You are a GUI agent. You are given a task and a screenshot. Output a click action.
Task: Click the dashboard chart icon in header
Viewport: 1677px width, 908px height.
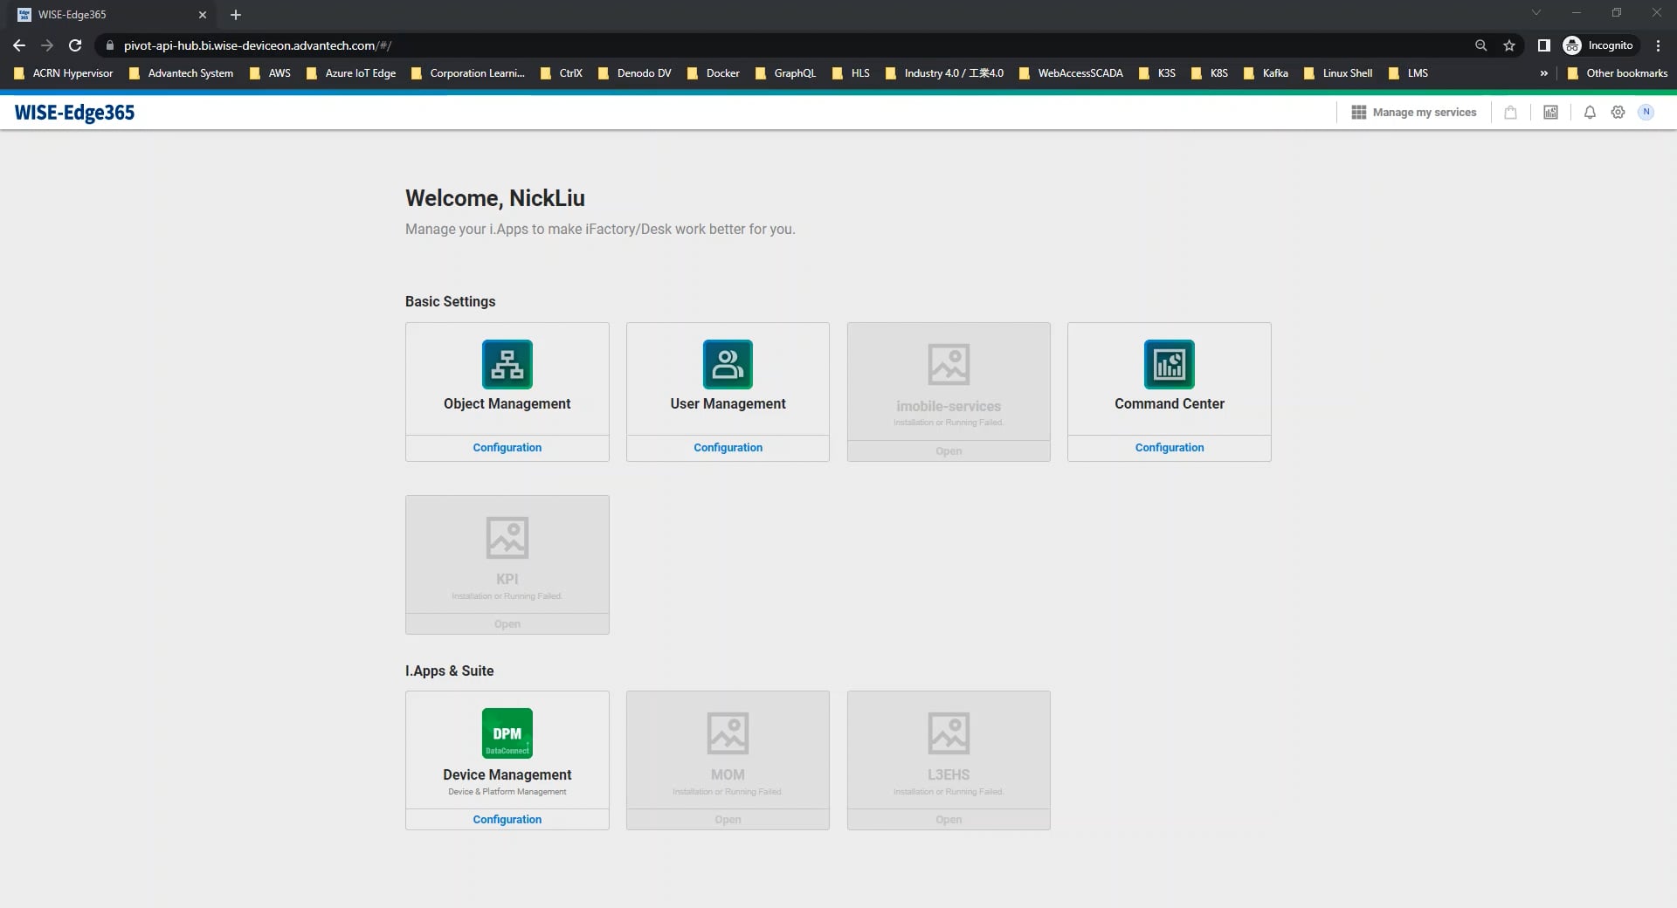[1550, 113]
